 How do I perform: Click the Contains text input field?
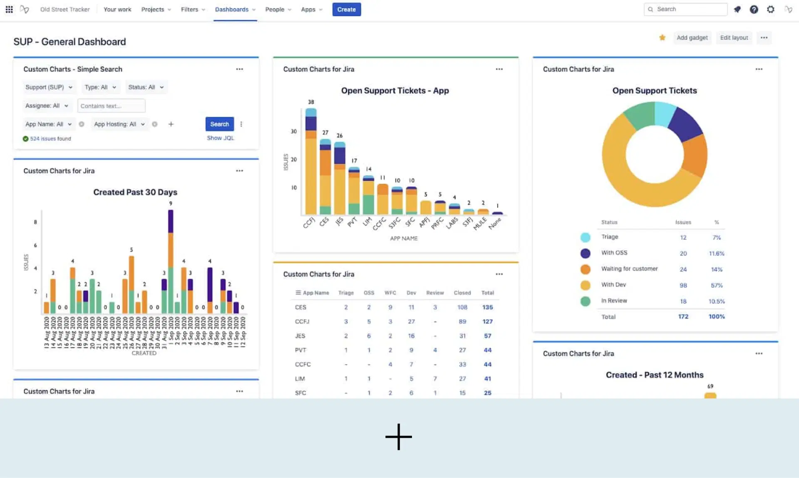point(111,106)
